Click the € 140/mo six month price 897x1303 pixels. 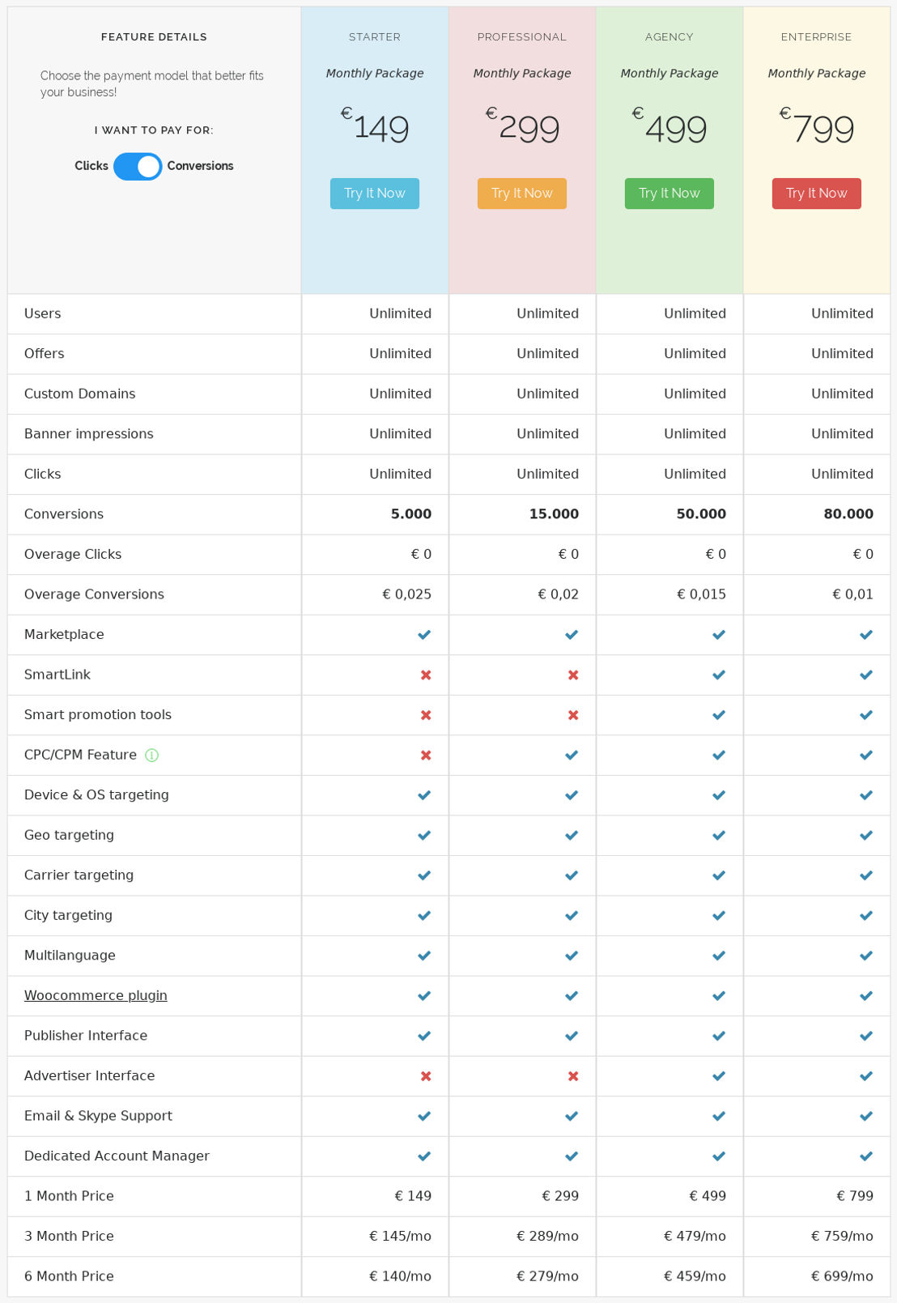401,1276
